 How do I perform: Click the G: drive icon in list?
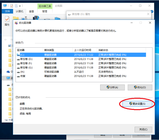click(18, 68)
